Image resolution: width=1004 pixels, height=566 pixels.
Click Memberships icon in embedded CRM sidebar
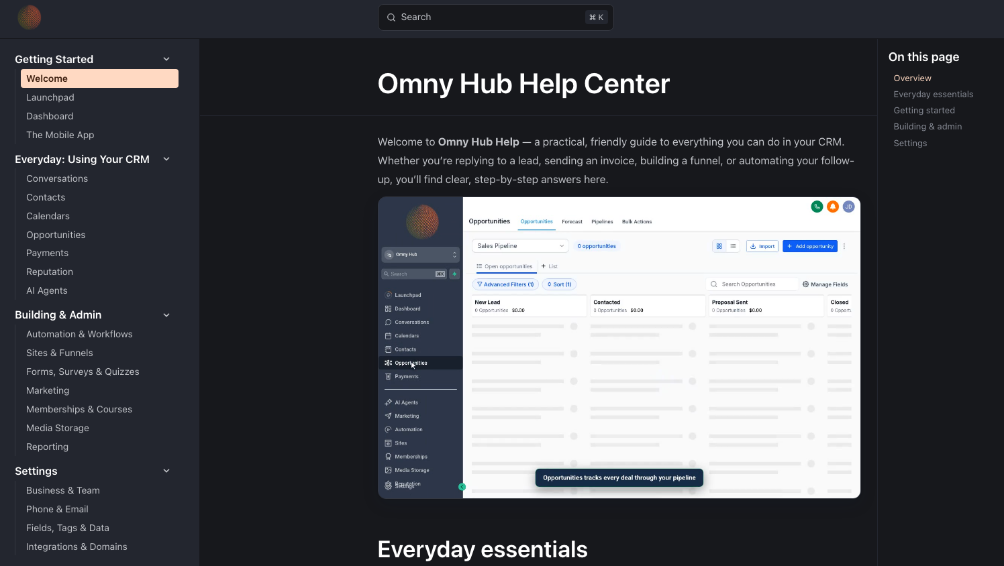click(x=388, y=457)
